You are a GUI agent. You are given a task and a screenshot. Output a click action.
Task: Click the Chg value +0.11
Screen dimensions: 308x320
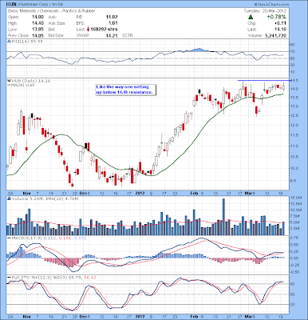[280, 23]
